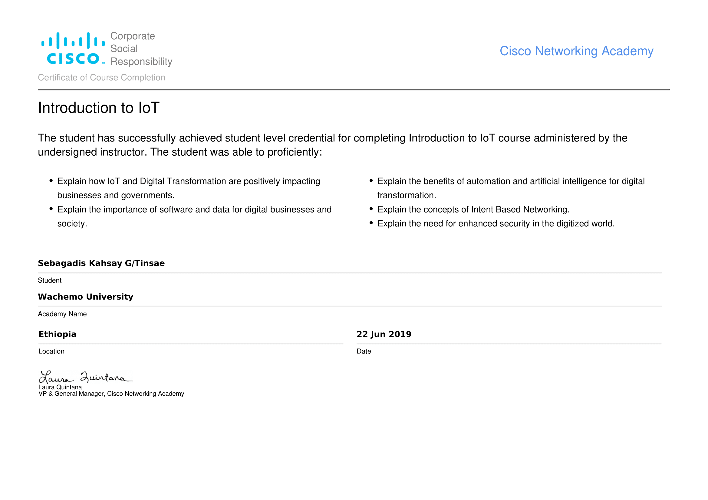Click Laura Quintana's handwritten signature

tap(86, 377)
